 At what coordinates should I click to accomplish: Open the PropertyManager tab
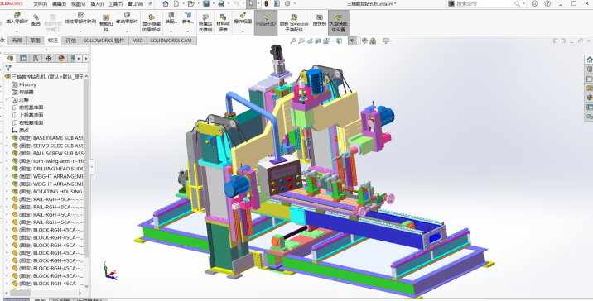coord(23,58)
